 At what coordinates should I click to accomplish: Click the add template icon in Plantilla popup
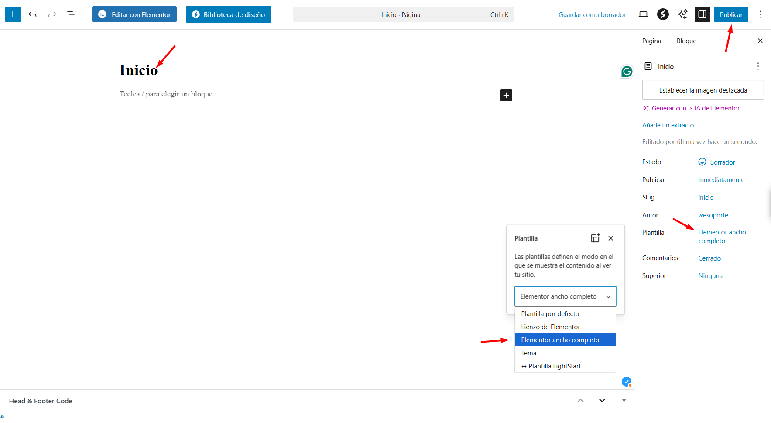[595, 238]
